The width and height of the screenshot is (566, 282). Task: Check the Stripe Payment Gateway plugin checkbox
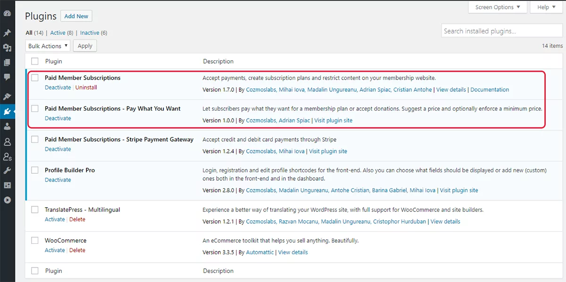click(35, 139)
